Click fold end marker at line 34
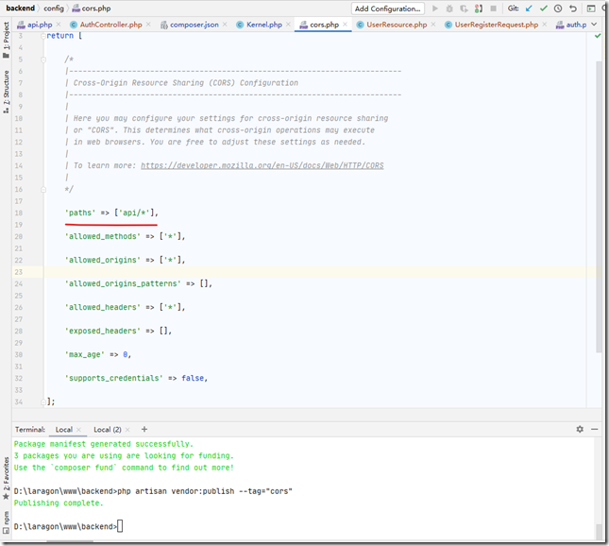Viewport: 609px width, 546px height. click(x=43, y=401)
